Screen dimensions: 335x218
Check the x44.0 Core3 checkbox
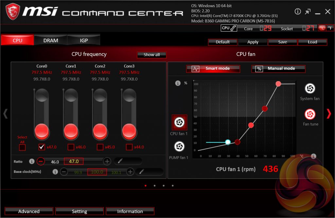[129, 147]
